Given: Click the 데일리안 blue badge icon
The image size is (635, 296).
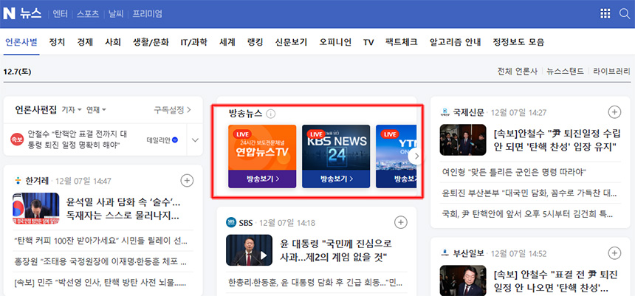Looking at the screenshot, I should [x=174, y=140].
